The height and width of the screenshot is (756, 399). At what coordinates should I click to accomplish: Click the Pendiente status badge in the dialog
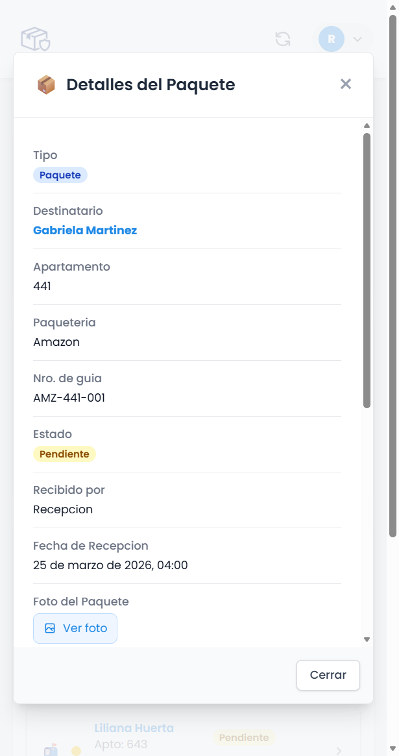click(x=64, y=454)
